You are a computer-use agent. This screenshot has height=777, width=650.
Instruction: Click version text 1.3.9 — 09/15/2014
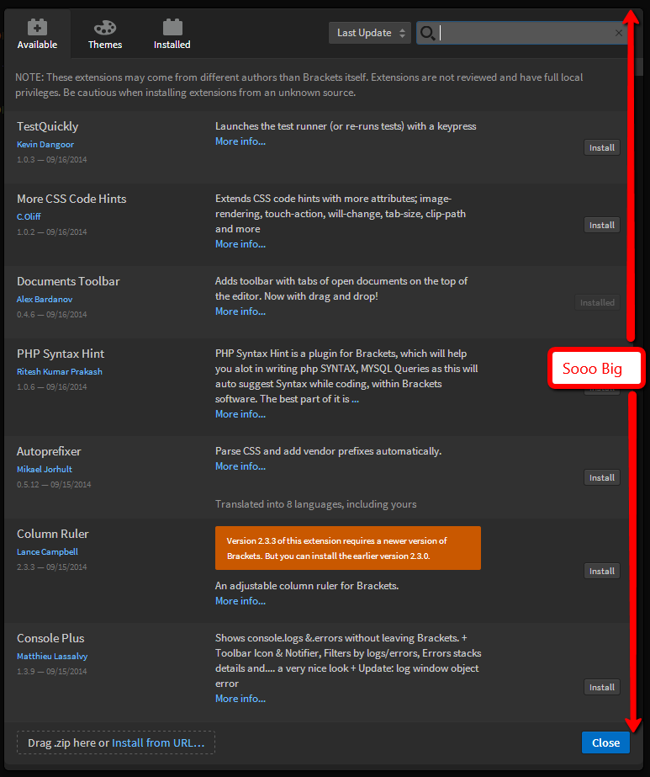[52, 672]
